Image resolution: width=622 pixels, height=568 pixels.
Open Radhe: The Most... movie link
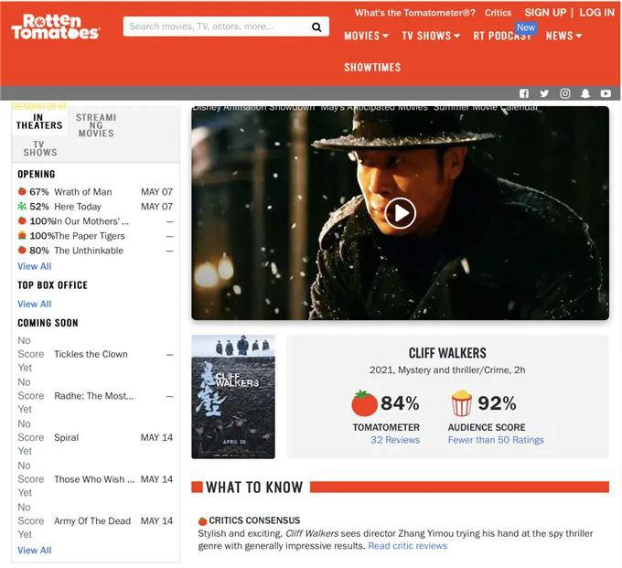pyautogui.click(x=93, y=395)
